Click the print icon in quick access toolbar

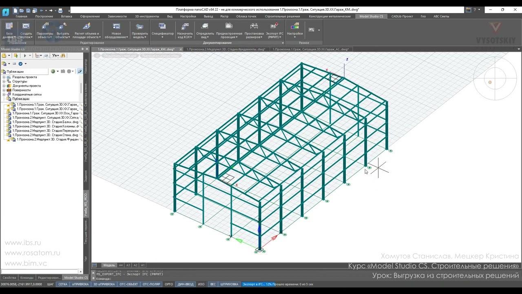tap(60, 10)
